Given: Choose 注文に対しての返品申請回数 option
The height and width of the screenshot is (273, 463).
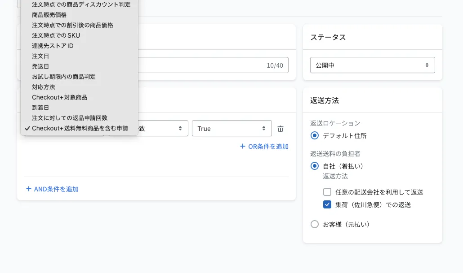Looking at the screenshot, I should [x=79, y=118].
